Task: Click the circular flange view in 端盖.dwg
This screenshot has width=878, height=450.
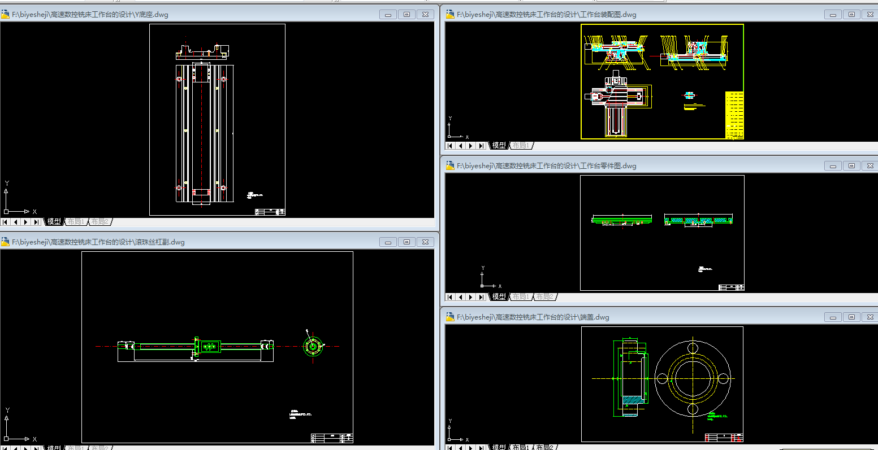Action: tap(693, 378)
